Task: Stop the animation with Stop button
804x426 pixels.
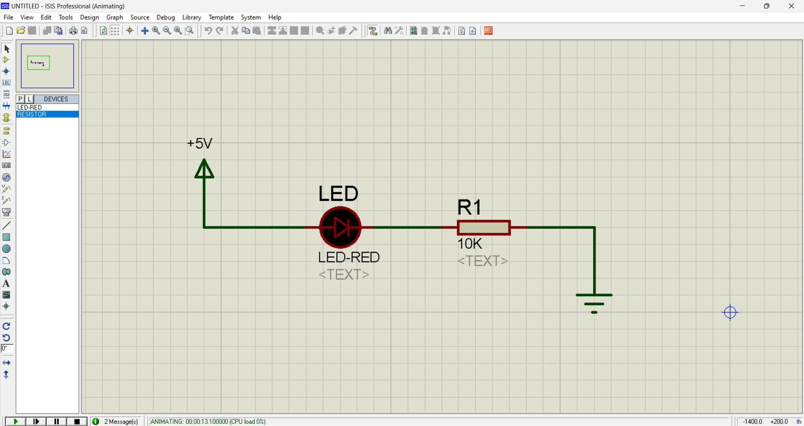Action: pyautogui.click(x=77, y=421)
